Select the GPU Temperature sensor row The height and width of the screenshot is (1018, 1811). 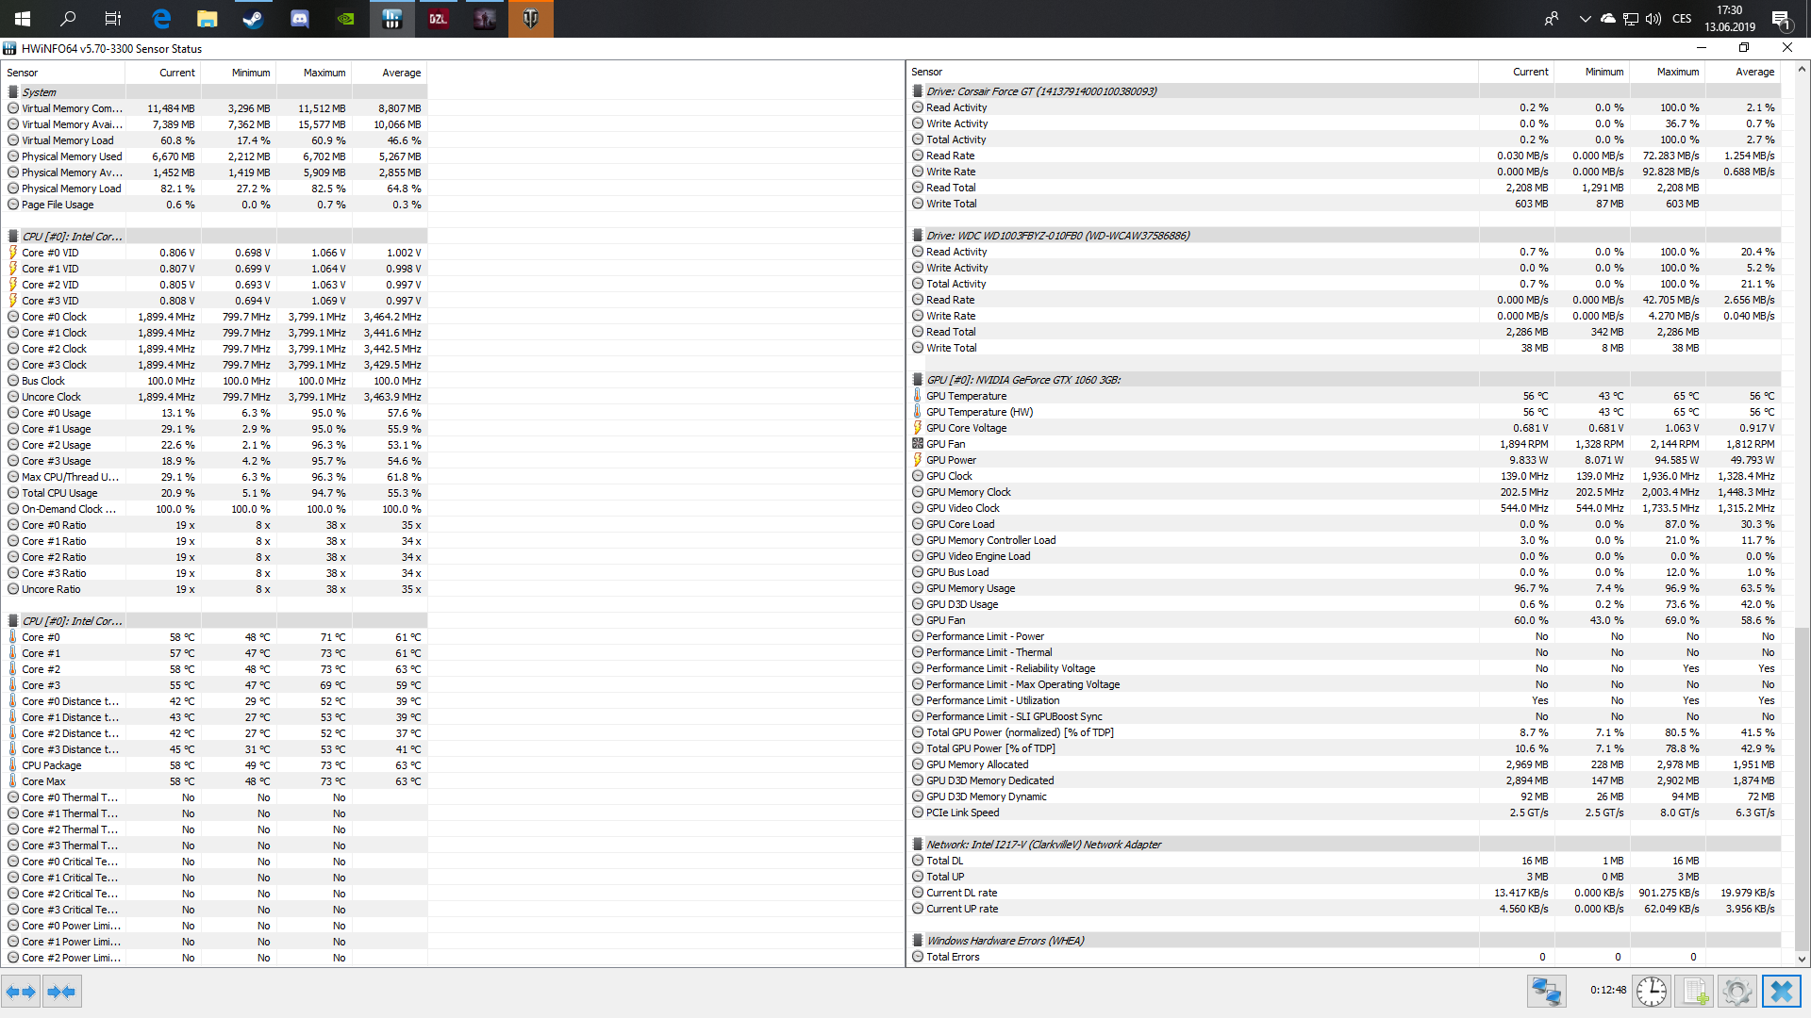966,396
